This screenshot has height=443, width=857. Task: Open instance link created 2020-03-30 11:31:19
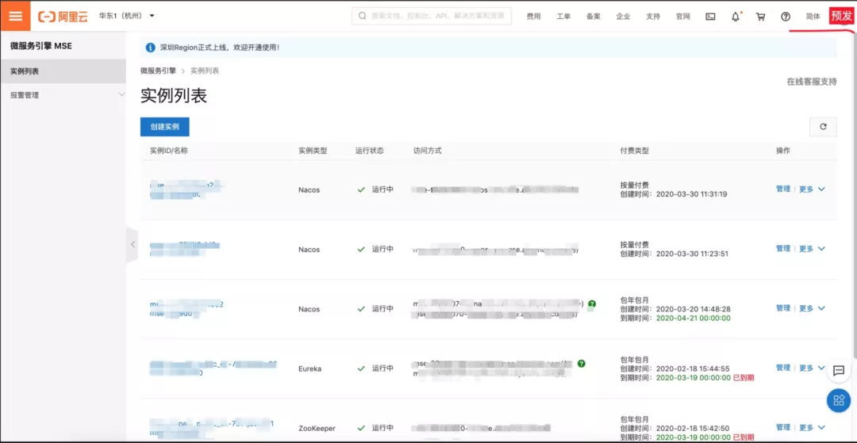pos(187,189)
